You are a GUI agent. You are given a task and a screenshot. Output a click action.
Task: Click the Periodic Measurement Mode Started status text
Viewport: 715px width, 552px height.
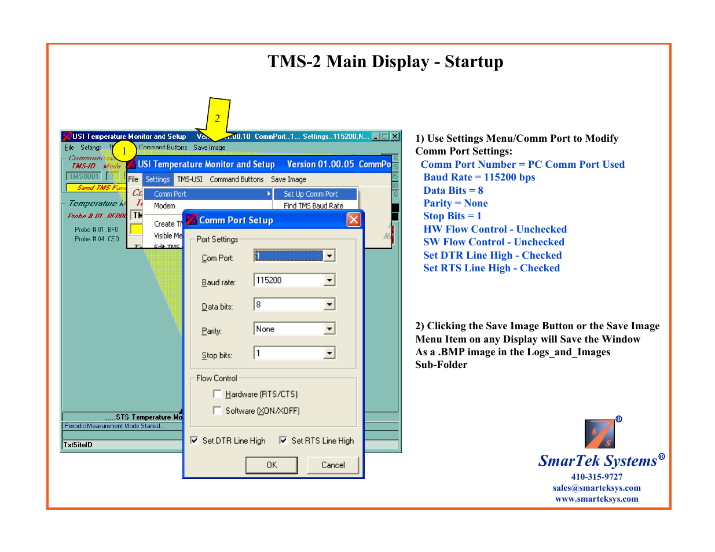[x=115, y=426]
